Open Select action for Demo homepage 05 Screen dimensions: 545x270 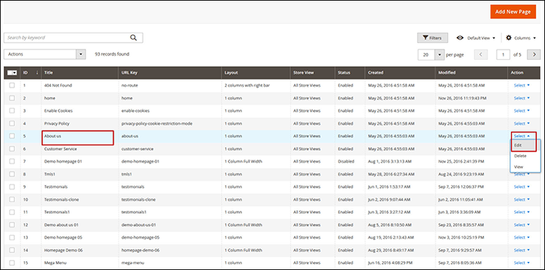pyautogui.click(x=522, y=237)
